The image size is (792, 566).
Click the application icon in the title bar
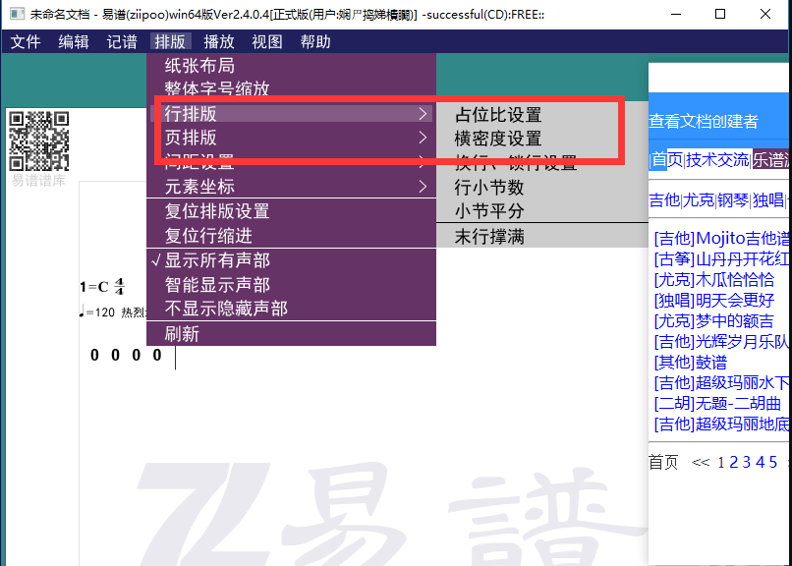(x=17, y=14)
